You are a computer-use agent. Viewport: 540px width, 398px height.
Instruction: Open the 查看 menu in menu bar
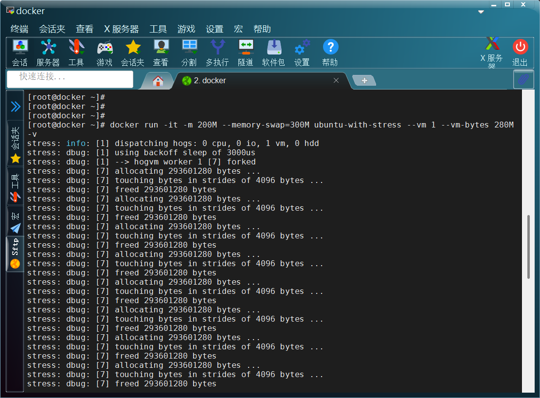[x=84, y=29]
